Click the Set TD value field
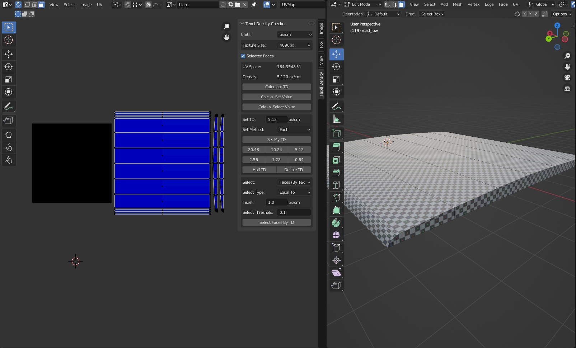This screenshot has height=348, width=576. coord(276,119)
